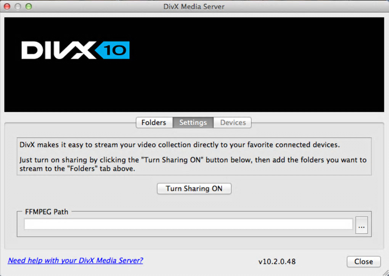
Task: Click the DivX Media Server window title
Action: tap(194, 7)
